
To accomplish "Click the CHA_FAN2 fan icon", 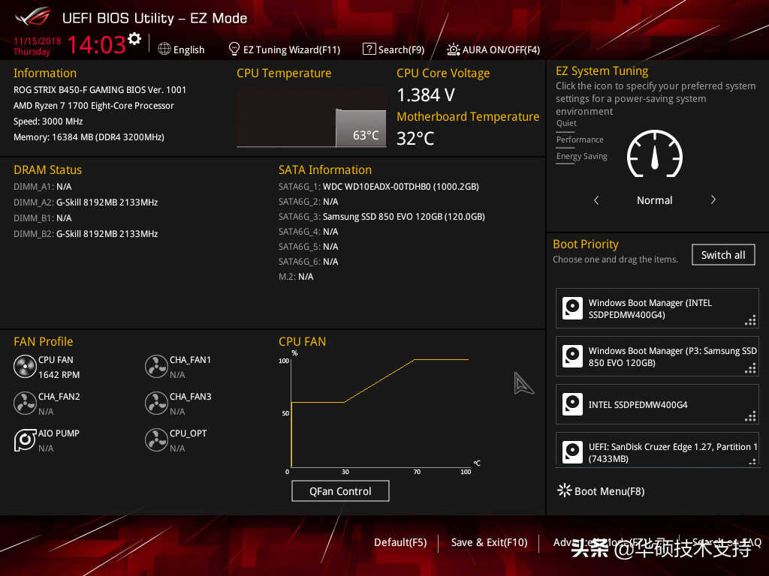I will pos(25,403).
